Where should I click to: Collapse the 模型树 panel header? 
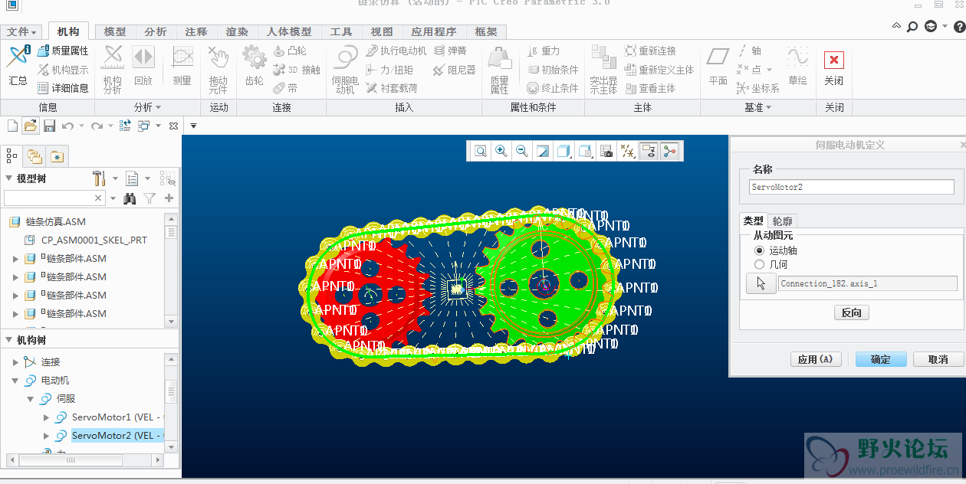click(x=9, y=178)
